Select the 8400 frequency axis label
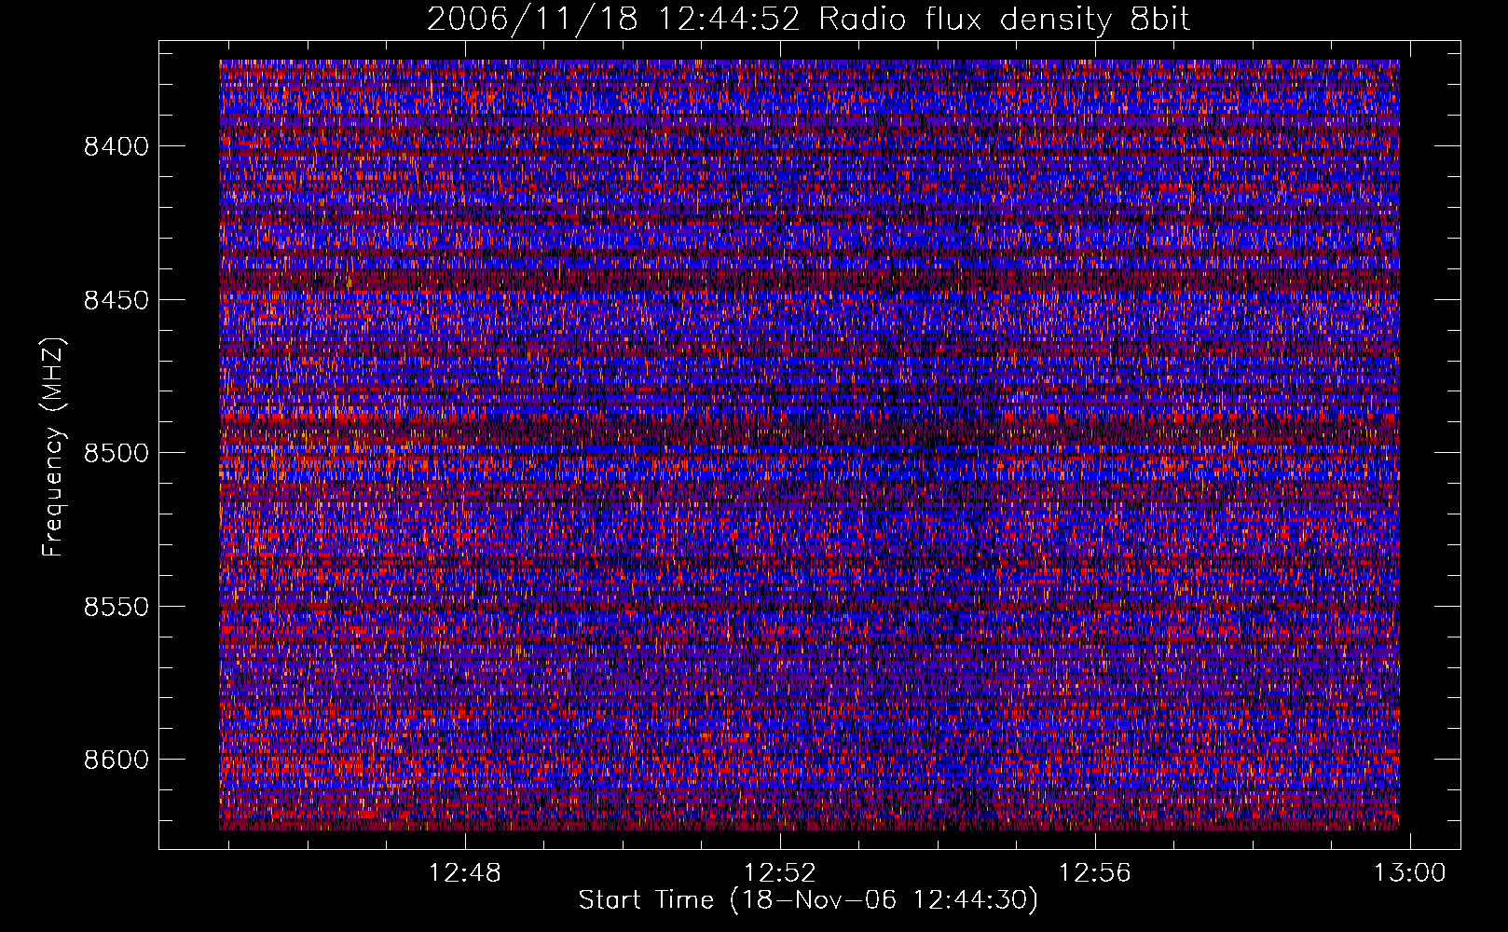 117,146
